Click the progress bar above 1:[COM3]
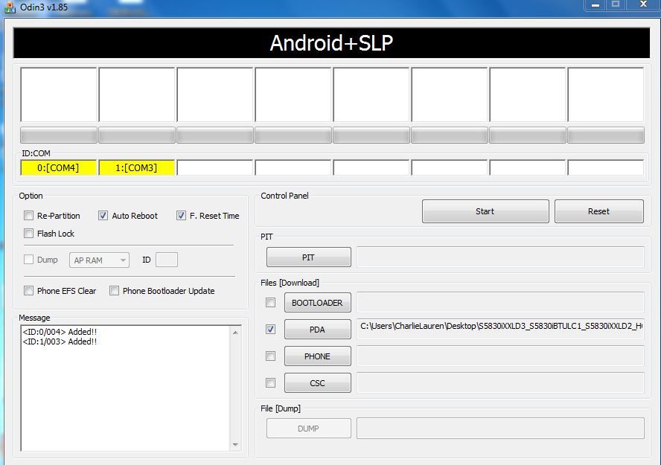This screenshot has height=465, width=661. tap(136, 135)
